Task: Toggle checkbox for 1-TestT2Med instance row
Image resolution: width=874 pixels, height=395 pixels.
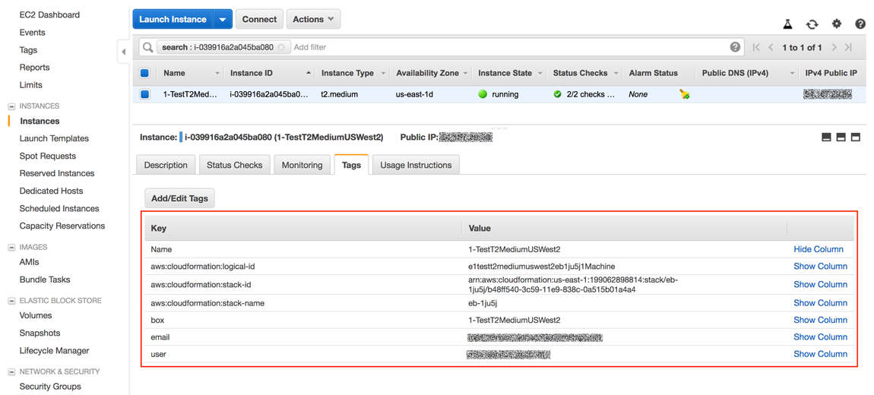Action: (144, 94)
